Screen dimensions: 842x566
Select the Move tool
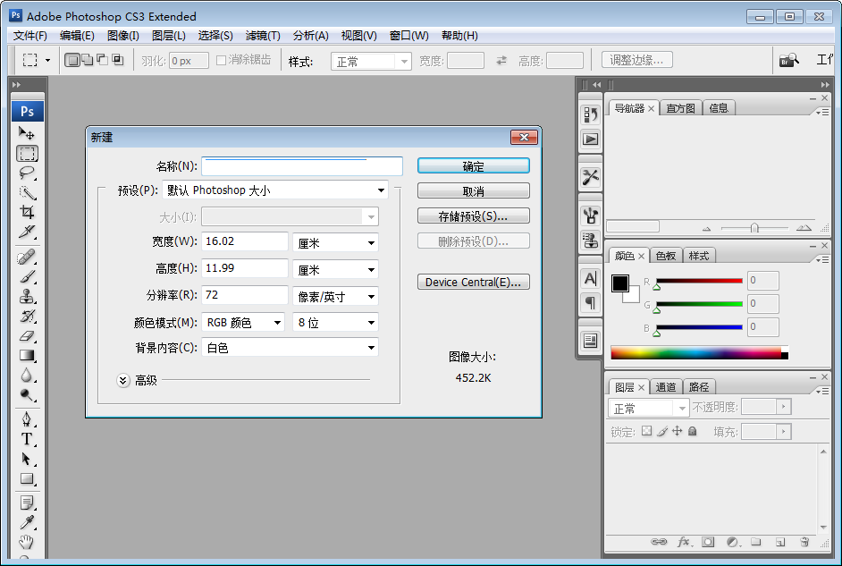(x=27, y=133)
